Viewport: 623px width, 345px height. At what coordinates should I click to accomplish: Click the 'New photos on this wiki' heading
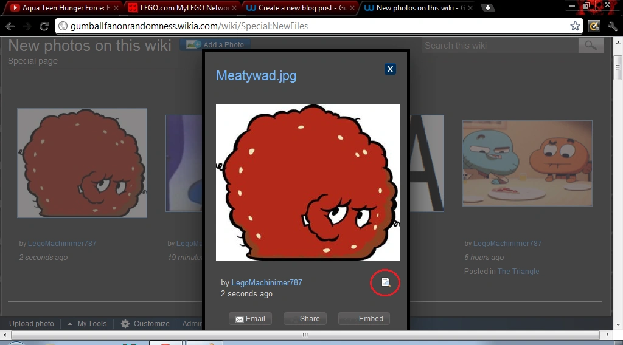(x=90, y=46)
